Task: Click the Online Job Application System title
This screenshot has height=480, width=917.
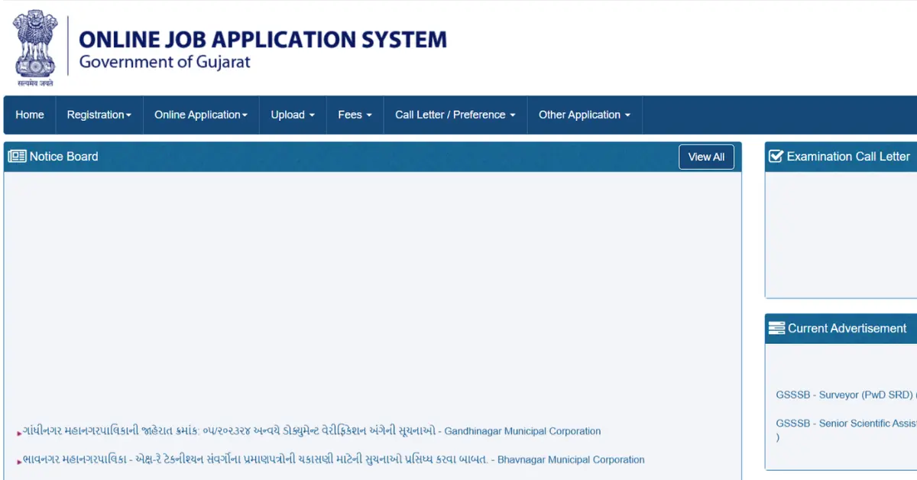Action: click(x=263, y=40)
